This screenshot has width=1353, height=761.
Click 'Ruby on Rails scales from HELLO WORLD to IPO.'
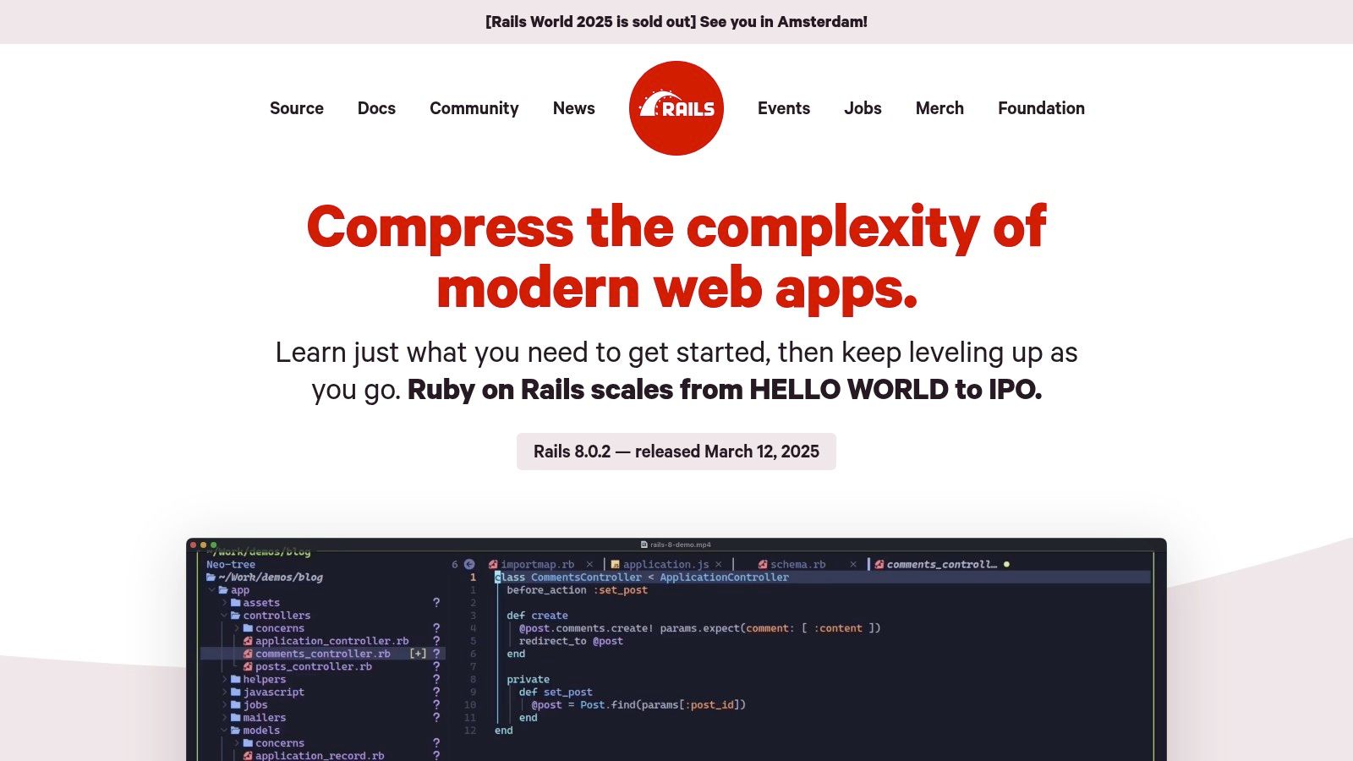point(725,390)
